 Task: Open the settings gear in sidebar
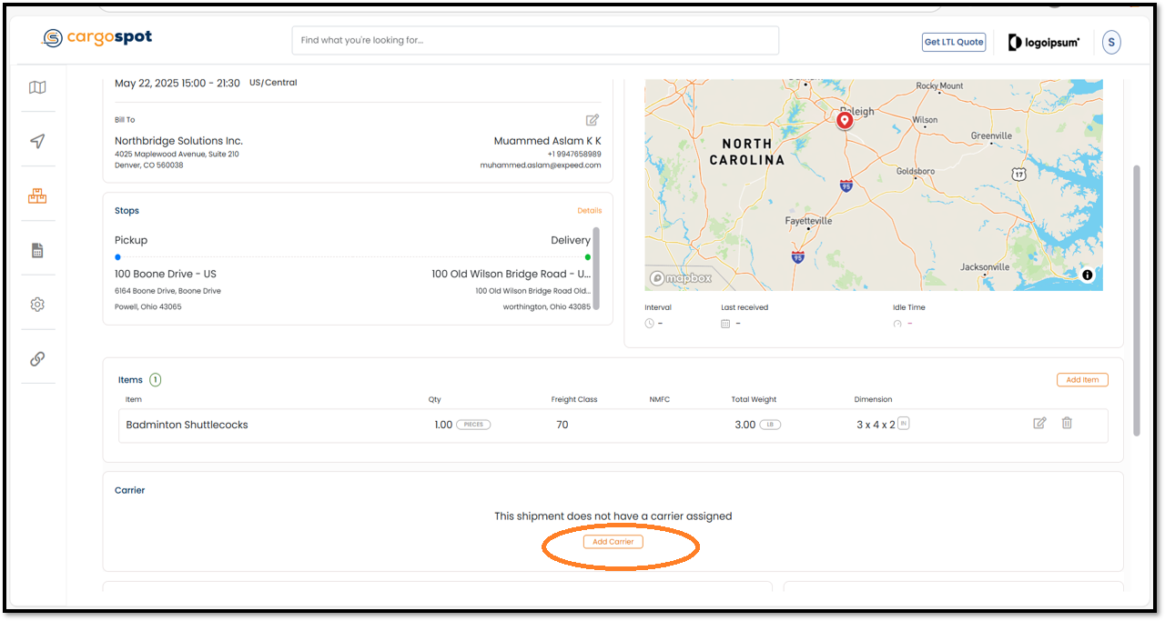point(37,305)
